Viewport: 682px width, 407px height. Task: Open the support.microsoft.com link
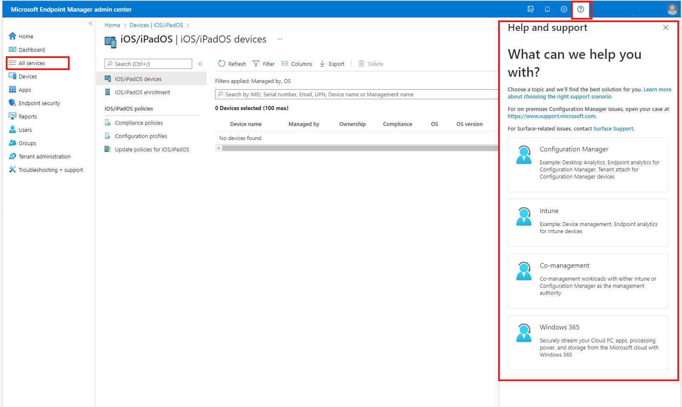(x=552, y=116)
